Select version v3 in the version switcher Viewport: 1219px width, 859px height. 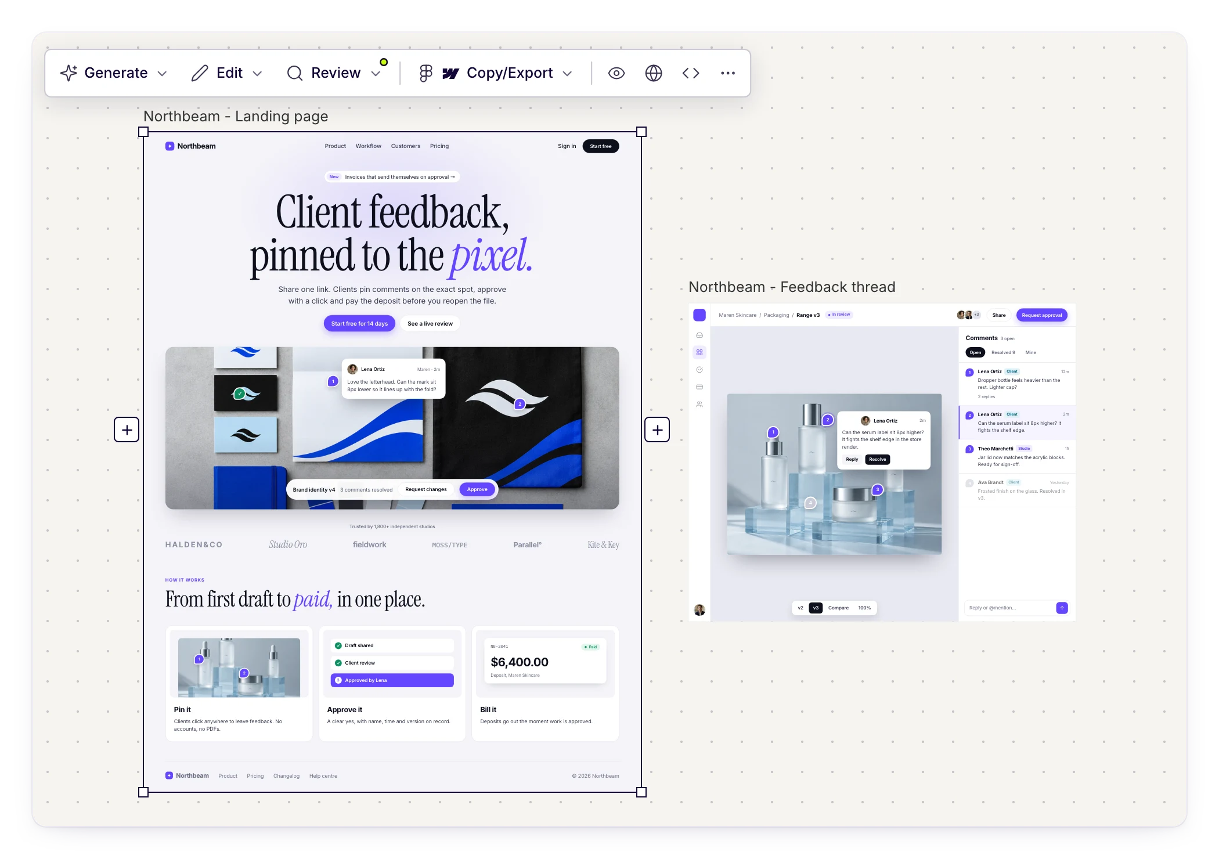(x=816, y=608)
